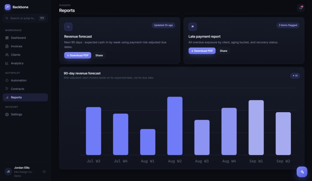Share the Revenue forecast report
Image resolution: width=312 pixels, height=181 pixels.
tap(99, 55)
